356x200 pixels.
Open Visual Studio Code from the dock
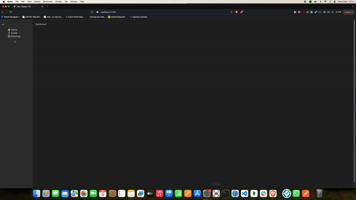(x=244, y=193)
